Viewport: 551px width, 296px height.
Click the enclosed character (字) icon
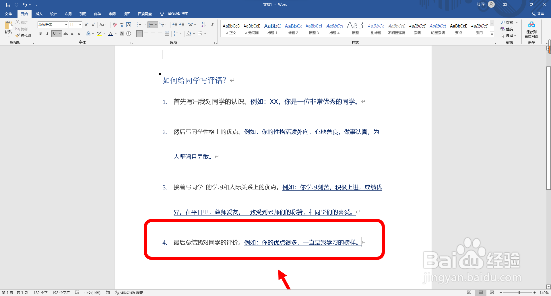pyautogui.click(x=129, y=34)
